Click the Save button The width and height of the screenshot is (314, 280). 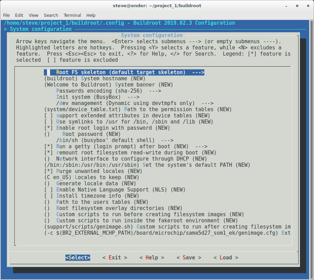(x=189, y=258)
